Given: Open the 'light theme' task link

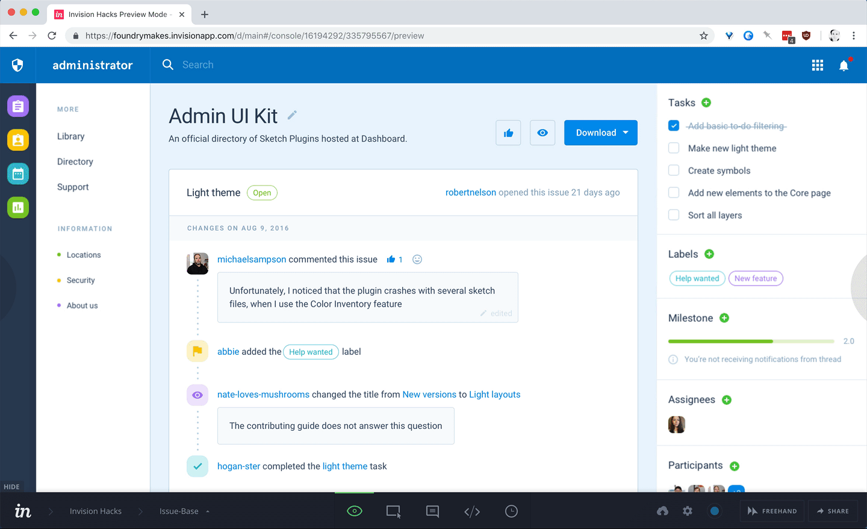Looking at the screenshot, I should click(345, 466).
